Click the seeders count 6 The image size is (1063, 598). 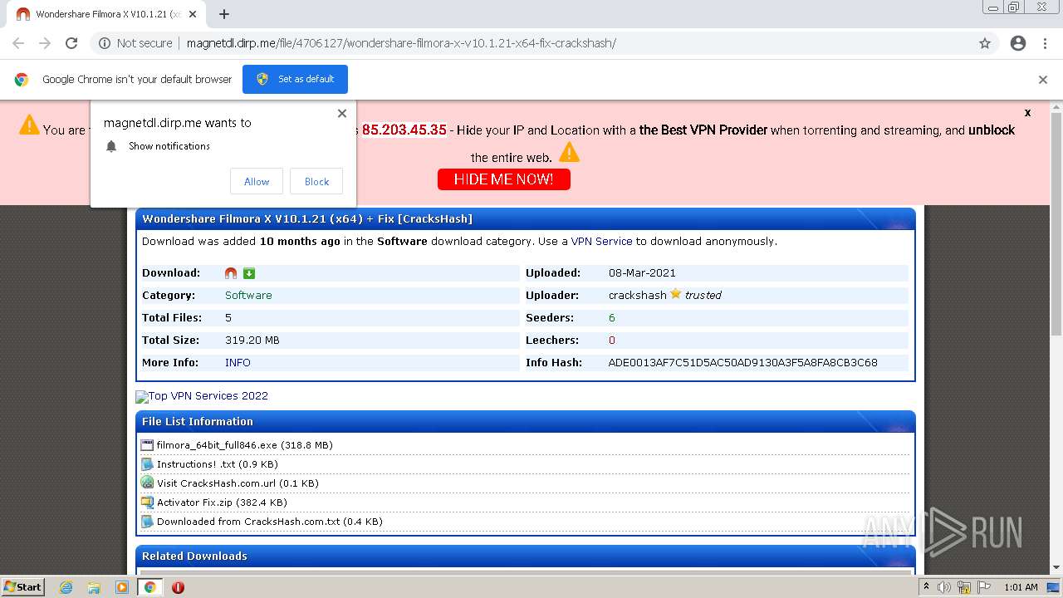[x=612, y=317]
